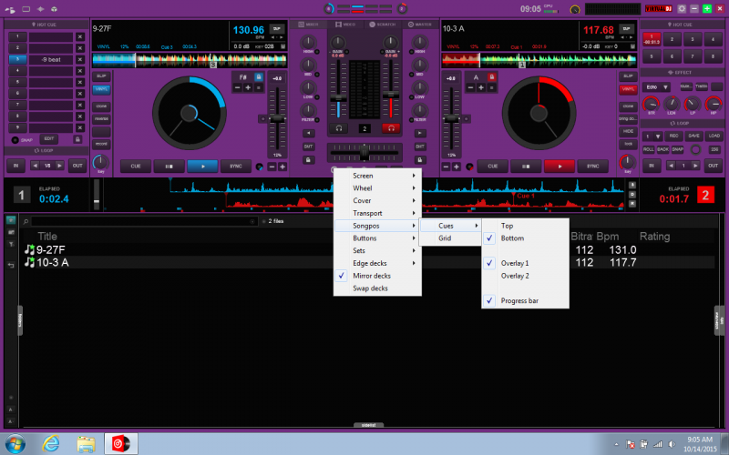Toggle SLIP mode on right deck
This screenshot has width=729, height=455.
(628, 76)
